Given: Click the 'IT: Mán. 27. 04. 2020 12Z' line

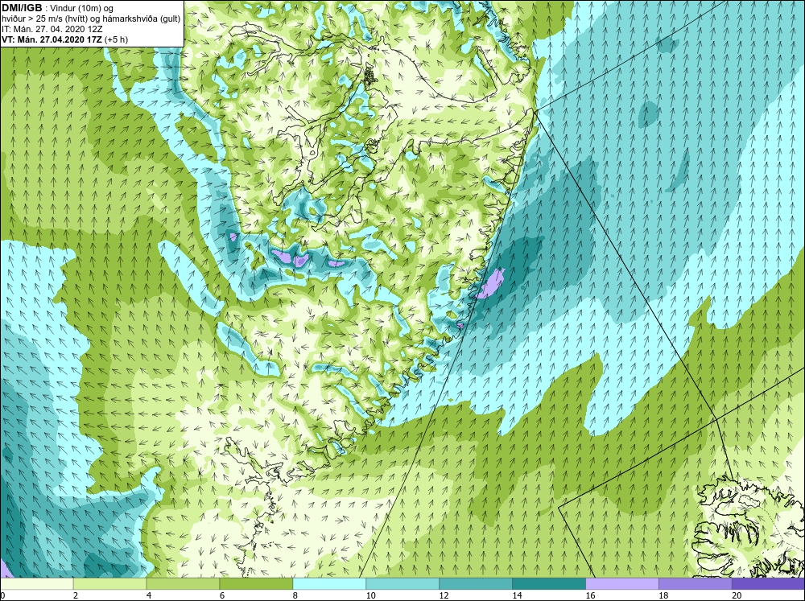Looking at the screenshot, I should click(x=52, y=29).
